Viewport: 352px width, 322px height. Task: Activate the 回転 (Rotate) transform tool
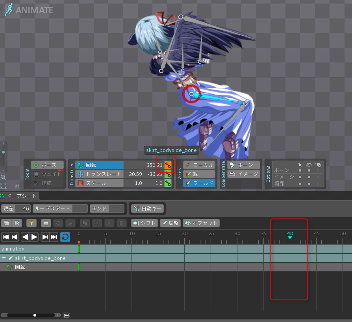[99, 165]
